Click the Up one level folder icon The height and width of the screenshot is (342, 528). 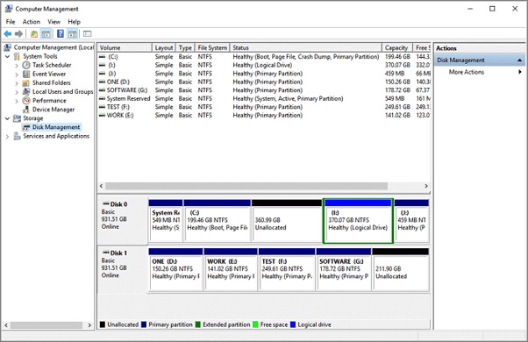coord(34,33)
